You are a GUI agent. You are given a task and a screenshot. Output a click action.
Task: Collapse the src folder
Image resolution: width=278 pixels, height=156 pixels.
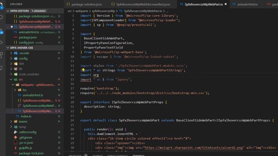[11, 79]
